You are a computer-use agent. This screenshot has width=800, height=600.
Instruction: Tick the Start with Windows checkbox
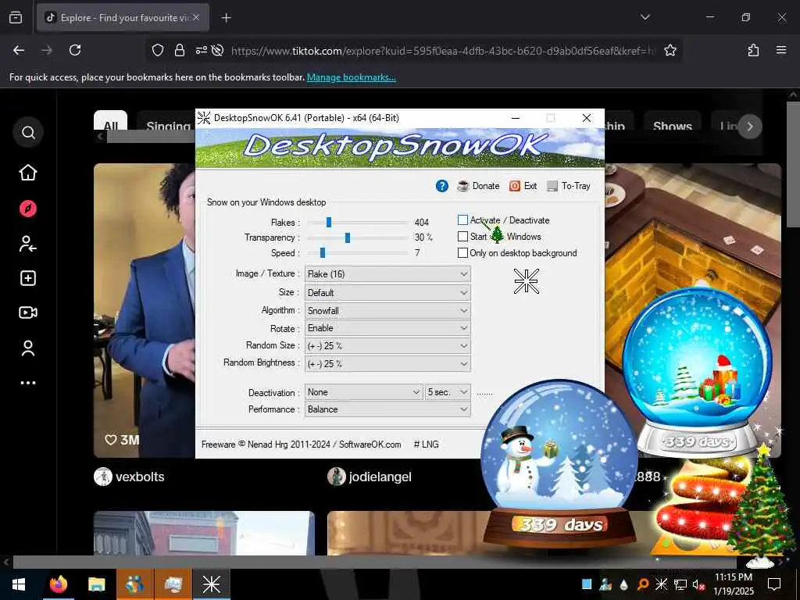462,236
